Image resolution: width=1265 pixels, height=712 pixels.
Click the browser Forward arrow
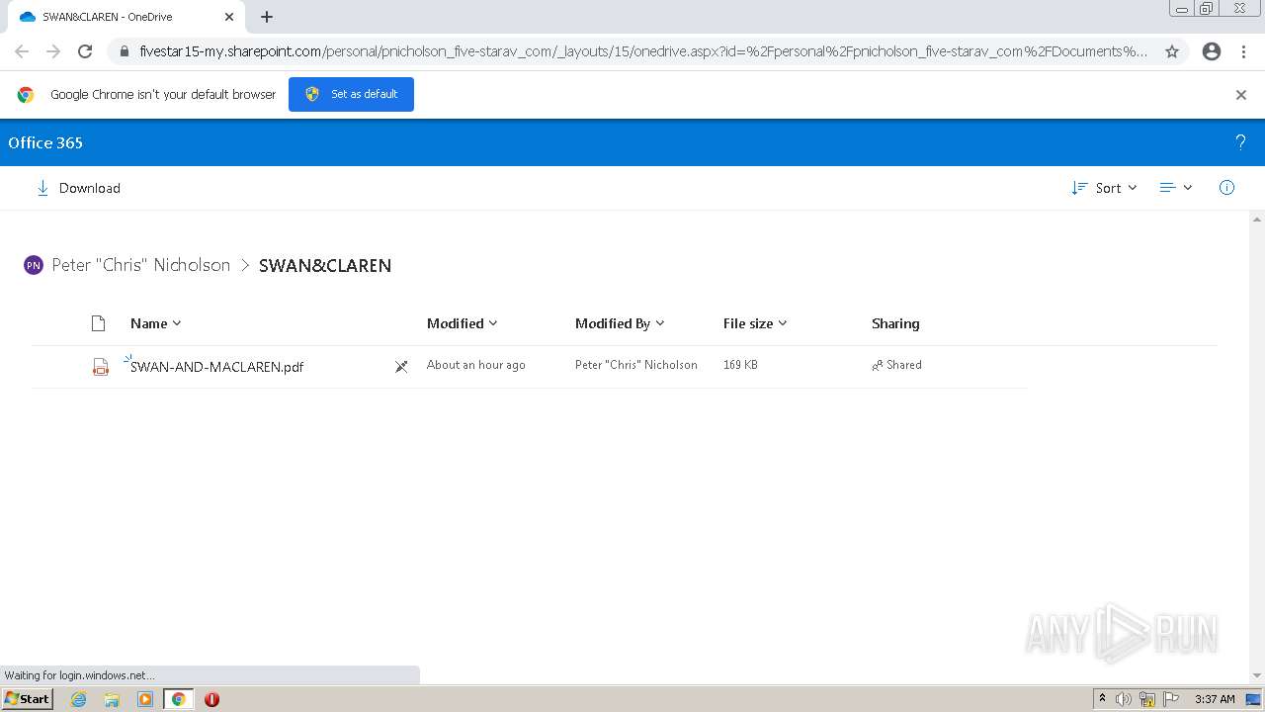point(53,51)
